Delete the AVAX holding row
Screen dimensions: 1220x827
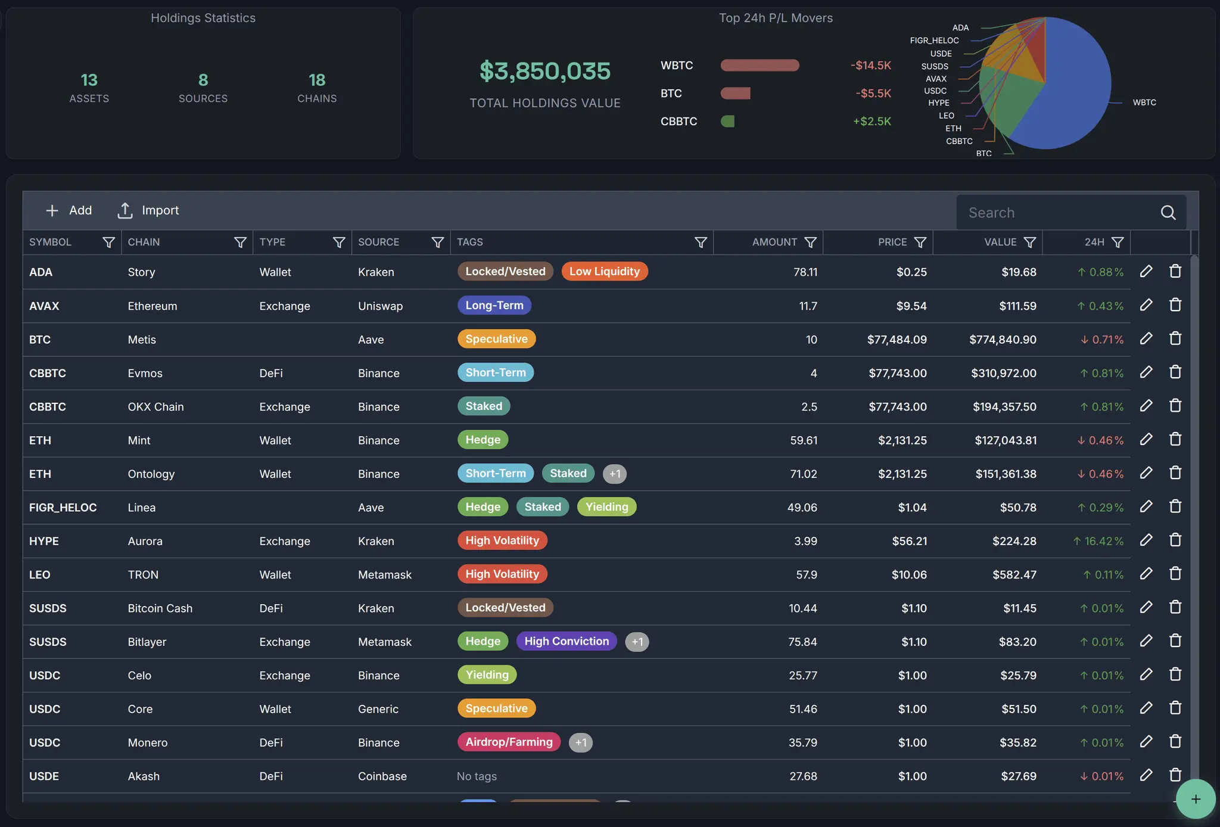pos(1175,305)
